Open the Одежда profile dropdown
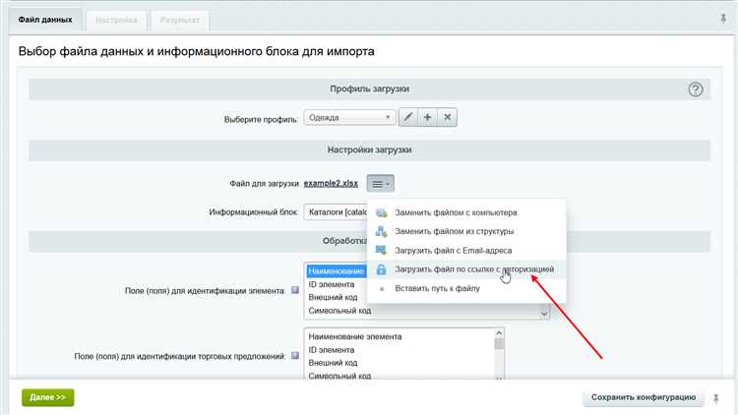Viewport: 738px width, 415px height. tap(349, 117)
